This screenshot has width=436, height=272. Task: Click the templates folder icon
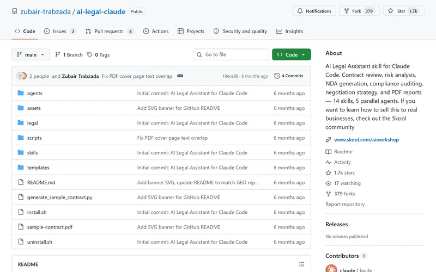coord(21,167)
